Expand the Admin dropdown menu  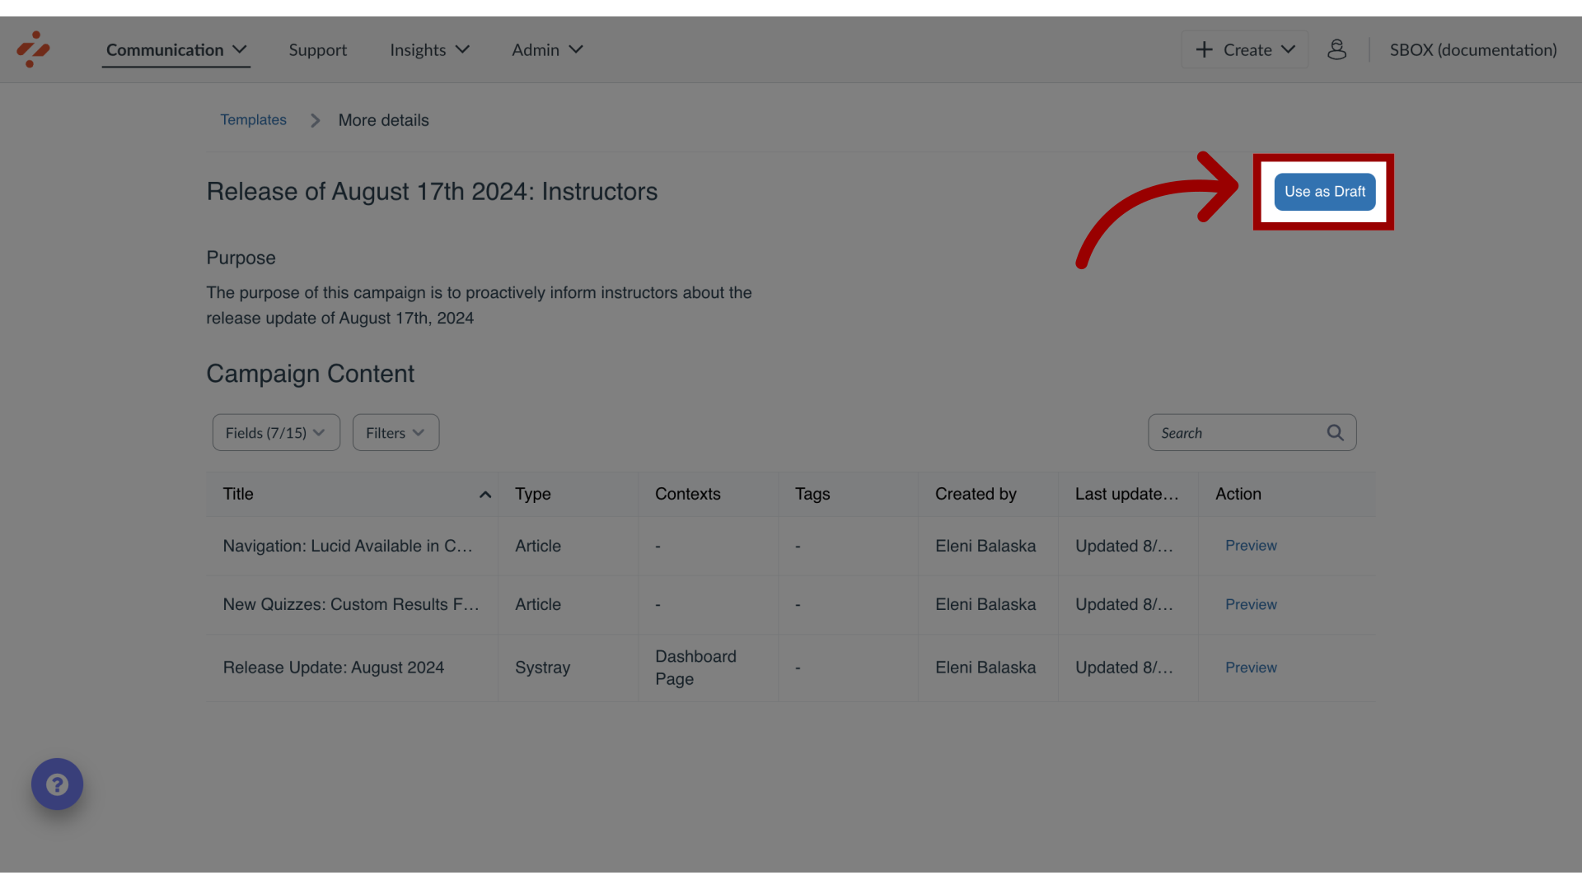coord(546,49)
